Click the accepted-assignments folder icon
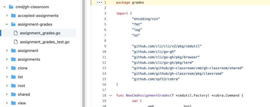Screen dimensions: 270x107 coord(13,15)
